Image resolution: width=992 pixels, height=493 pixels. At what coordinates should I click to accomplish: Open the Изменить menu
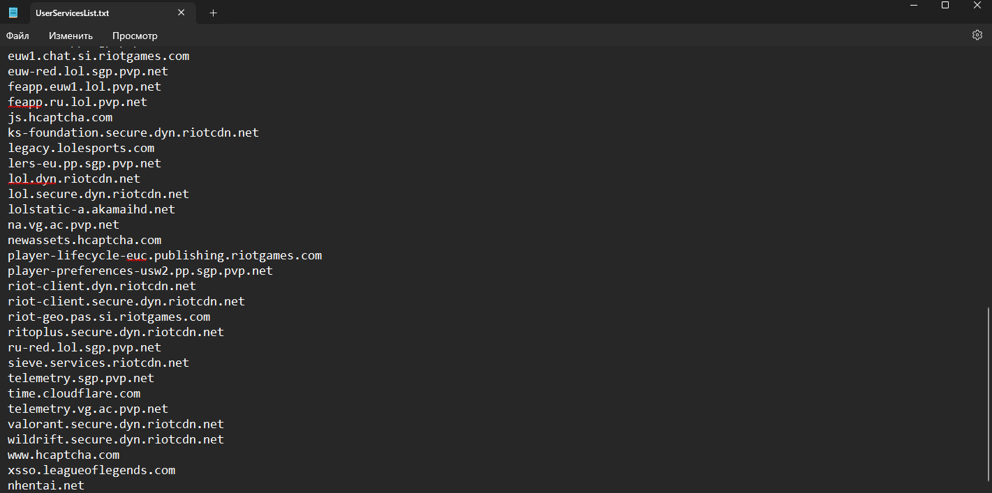(x=71, y=36)
